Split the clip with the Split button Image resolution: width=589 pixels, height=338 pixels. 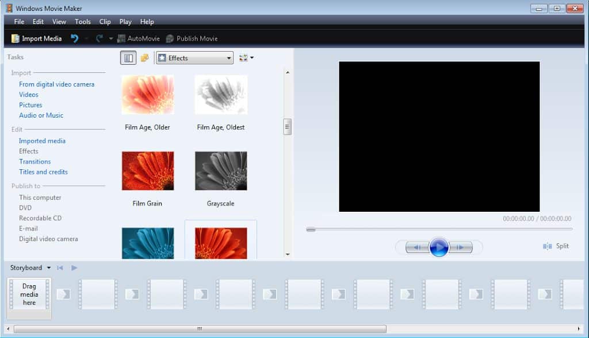[x=556, y=246]
